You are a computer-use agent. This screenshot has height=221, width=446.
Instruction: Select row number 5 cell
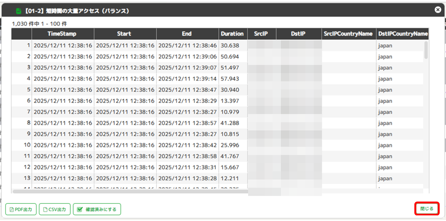[x=22, y=90]
